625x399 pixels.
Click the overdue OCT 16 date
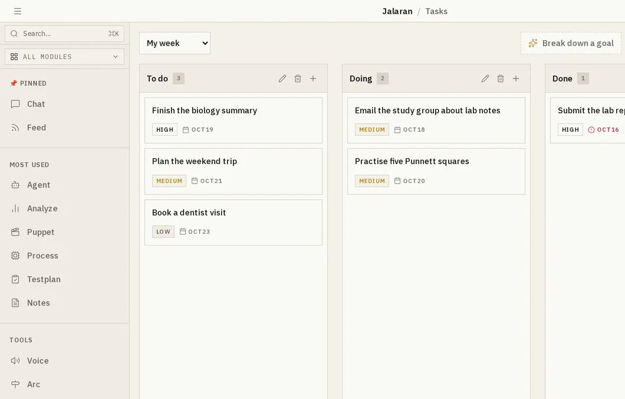603,130
